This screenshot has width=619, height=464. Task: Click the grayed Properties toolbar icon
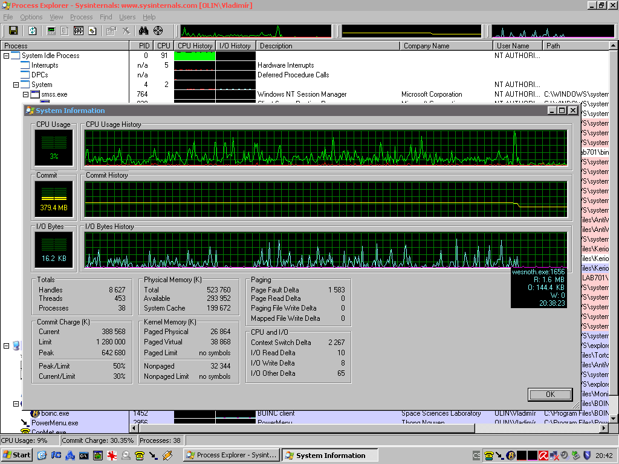111,31
